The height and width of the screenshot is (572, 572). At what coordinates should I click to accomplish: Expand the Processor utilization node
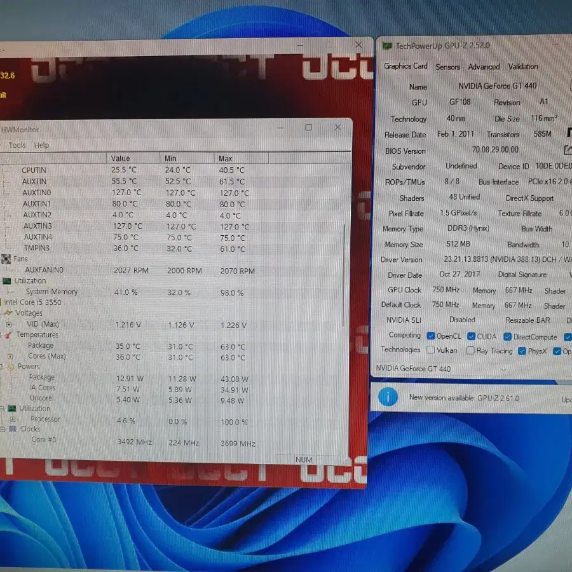tap(13, 419)
